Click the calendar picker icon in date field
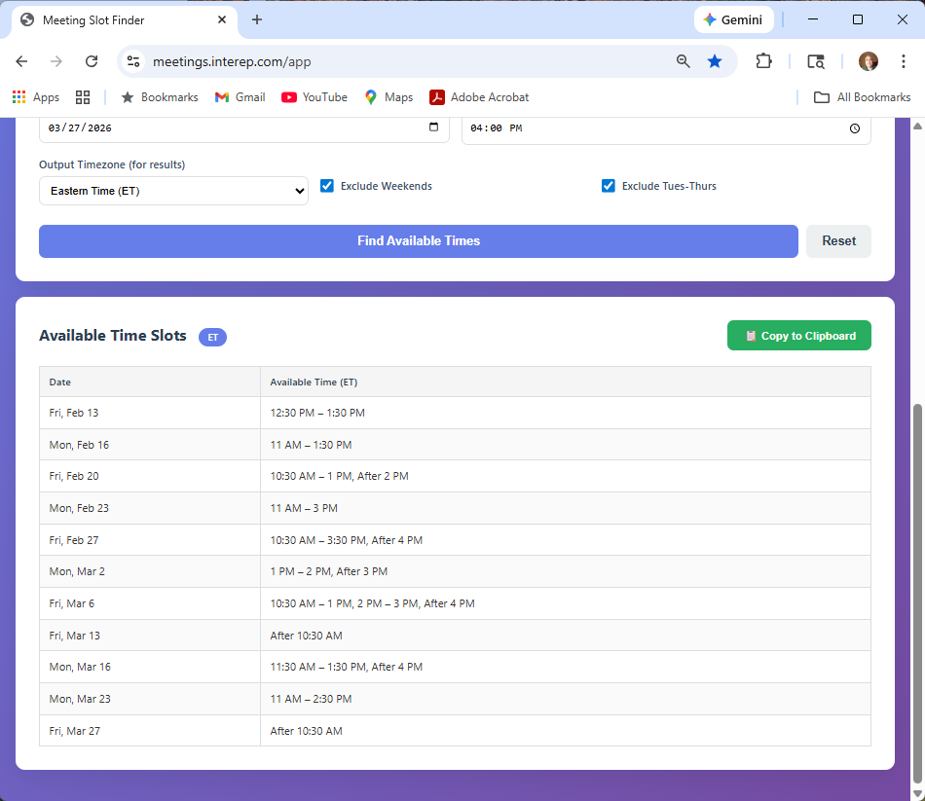Screen dimensions: 925x801 [433, 127]
